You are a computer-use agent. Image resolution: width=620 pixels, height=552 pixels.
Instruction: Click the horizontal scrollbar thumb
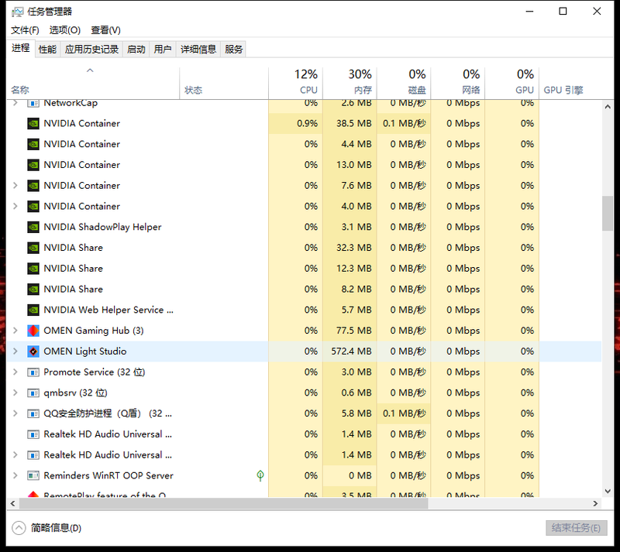pos(223,503)
